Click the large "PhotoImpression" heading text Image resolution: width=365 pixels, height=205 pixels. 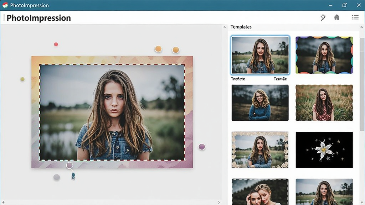[x=38, y=18]
